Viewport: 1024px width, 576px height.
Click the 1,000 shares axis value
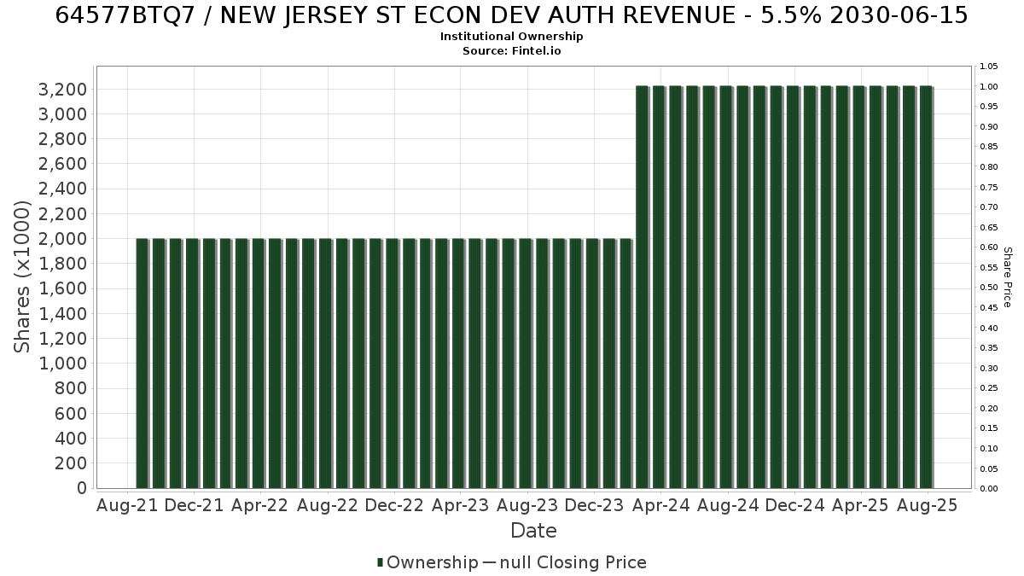point(63,364)
